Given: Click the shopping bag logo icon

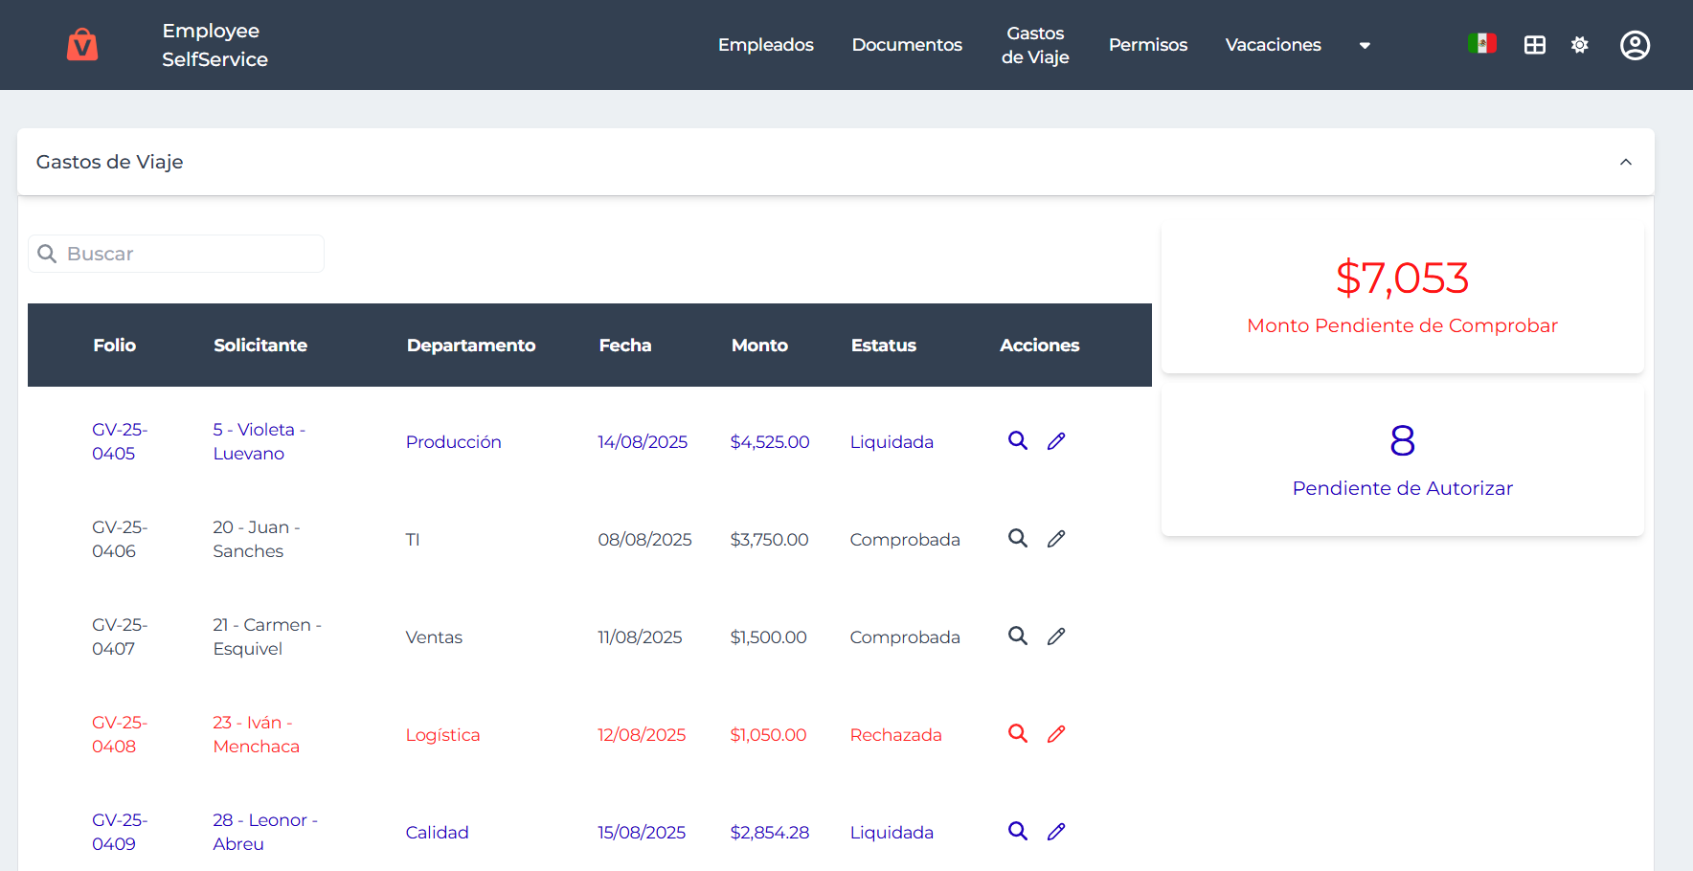Looking at the screenshot, I should click(82, 45).
